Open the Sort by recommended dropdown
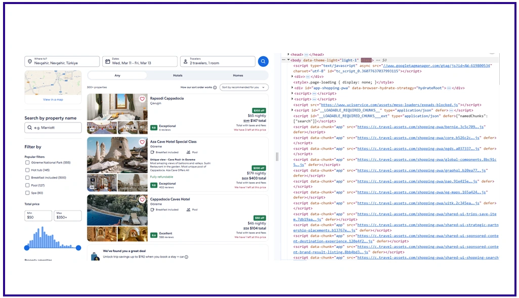Viewport: 519px width, 298px height. pos(244,88)
